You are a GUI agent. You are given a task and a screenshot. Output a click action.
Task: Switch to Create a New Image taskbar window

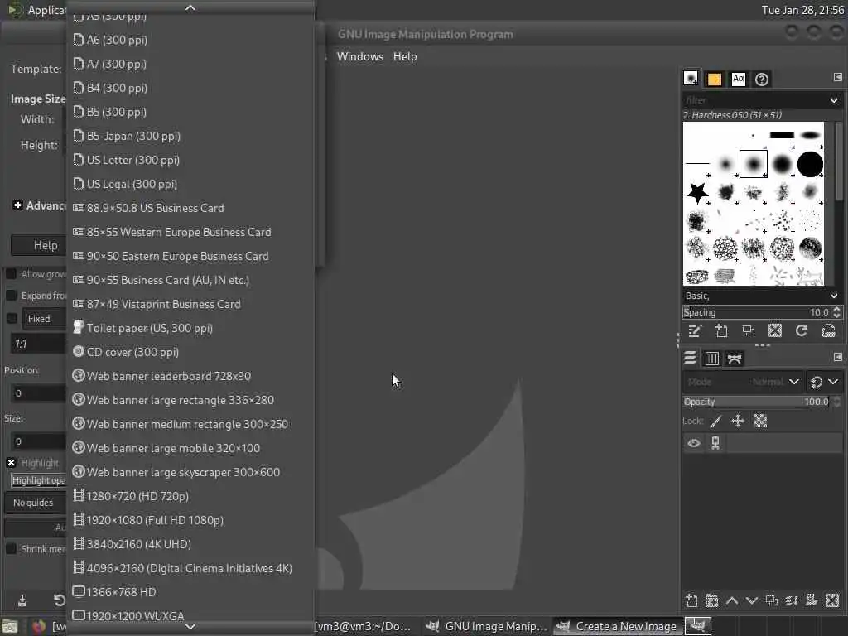tap(617, 626)
